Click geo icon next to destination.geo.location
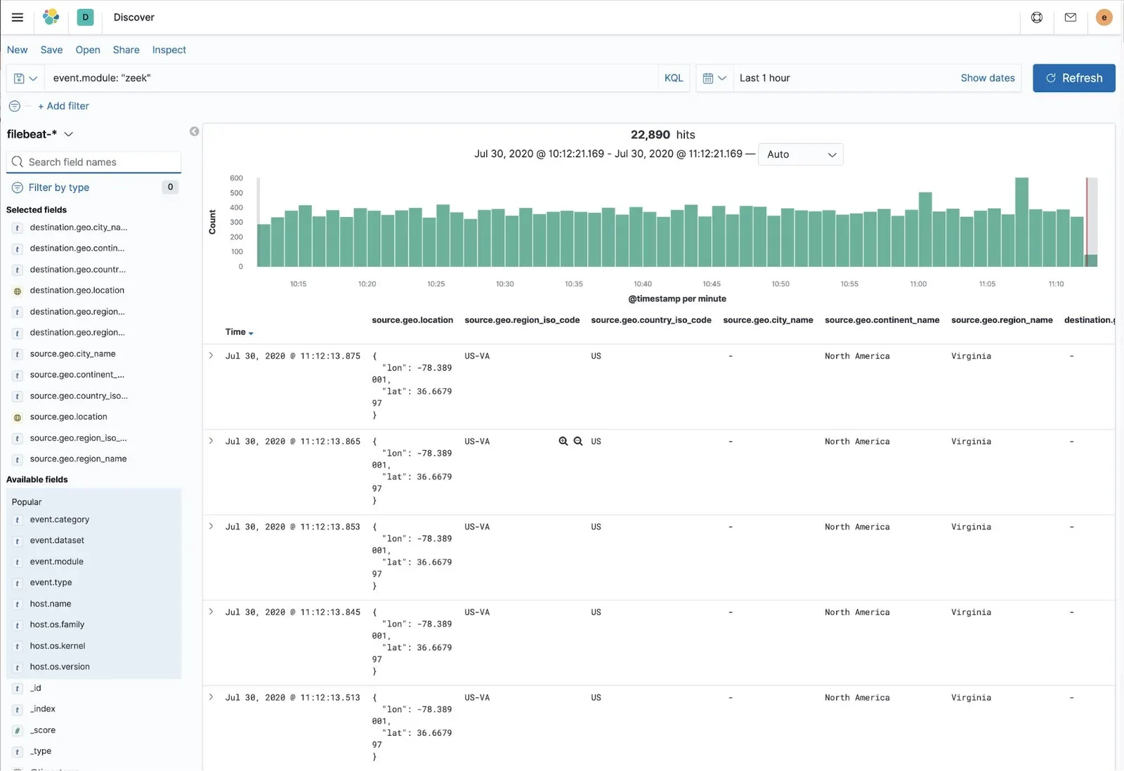Screen dimensions: 1124x771 (x=18, y=291)
